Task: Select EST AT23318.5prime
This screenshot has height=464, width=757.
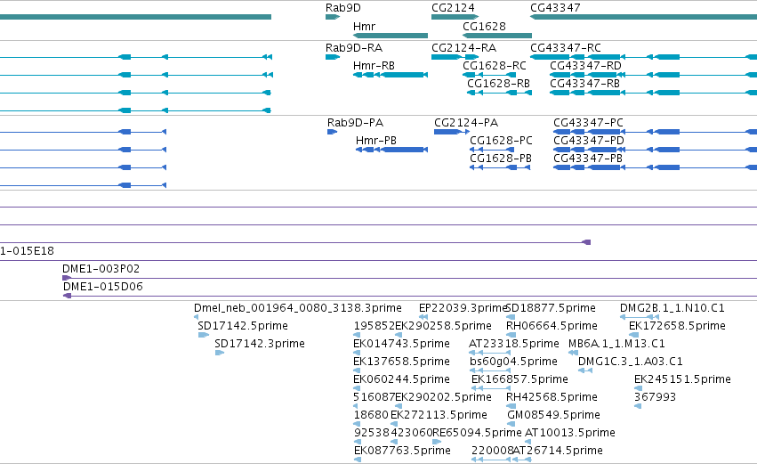Action: 513,344
